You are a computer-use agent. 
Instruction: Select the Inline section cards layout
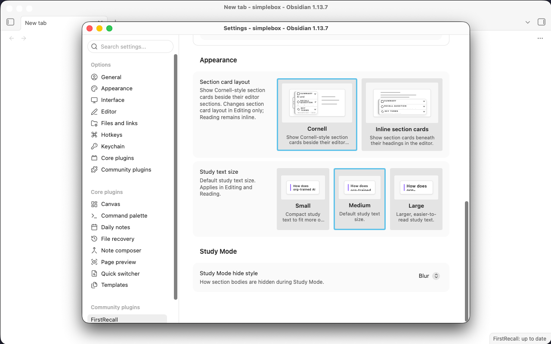[x=402, y=114]
